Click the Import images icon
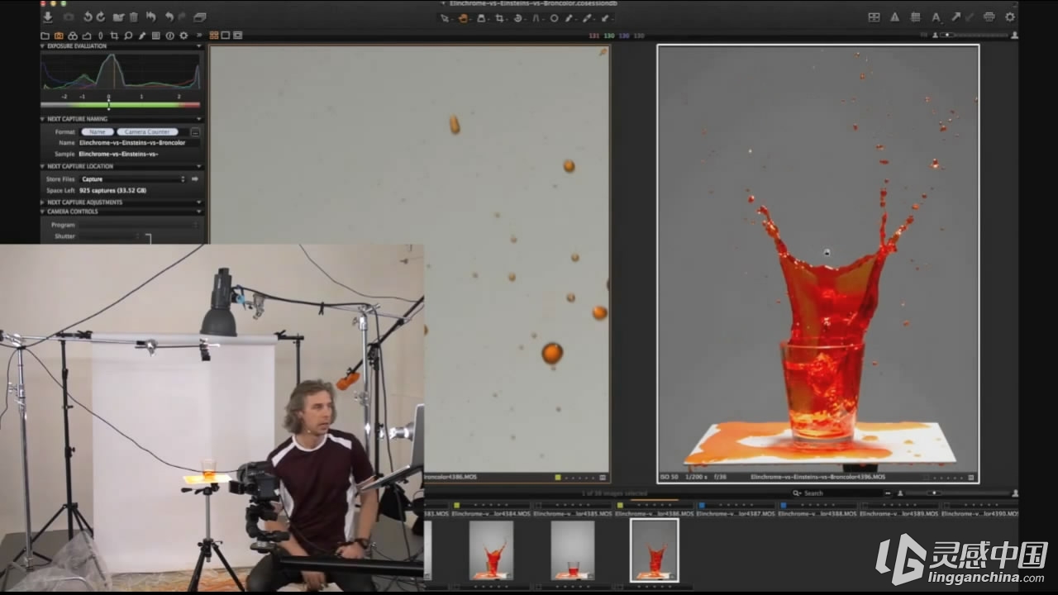 tap(48, 17)
